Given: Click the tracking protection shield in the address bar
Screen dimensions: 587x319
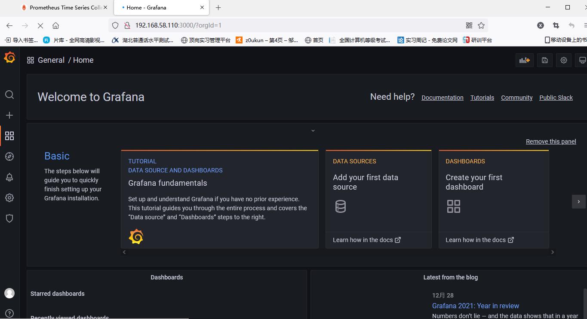Looking at the screenshot, I should coord(115,25).
